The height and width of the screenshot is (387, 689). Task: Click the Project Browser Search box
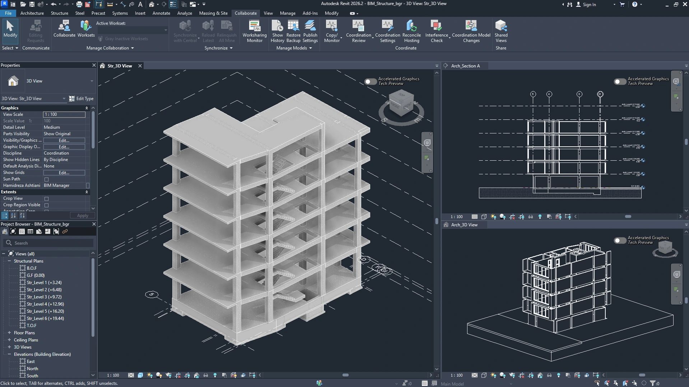click(48, 243)
